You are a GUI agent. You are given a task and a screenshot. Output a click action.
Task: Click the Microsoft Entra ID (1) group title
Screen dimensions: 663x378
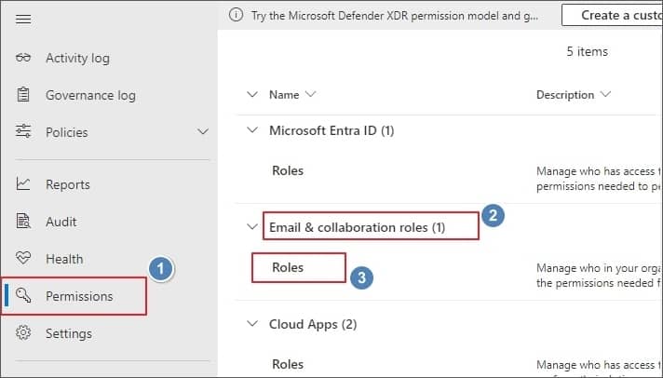pos(331,130)
